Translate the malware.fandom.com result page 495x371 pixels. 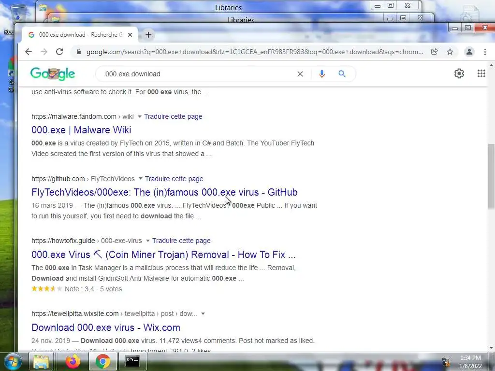coord(173,116)
